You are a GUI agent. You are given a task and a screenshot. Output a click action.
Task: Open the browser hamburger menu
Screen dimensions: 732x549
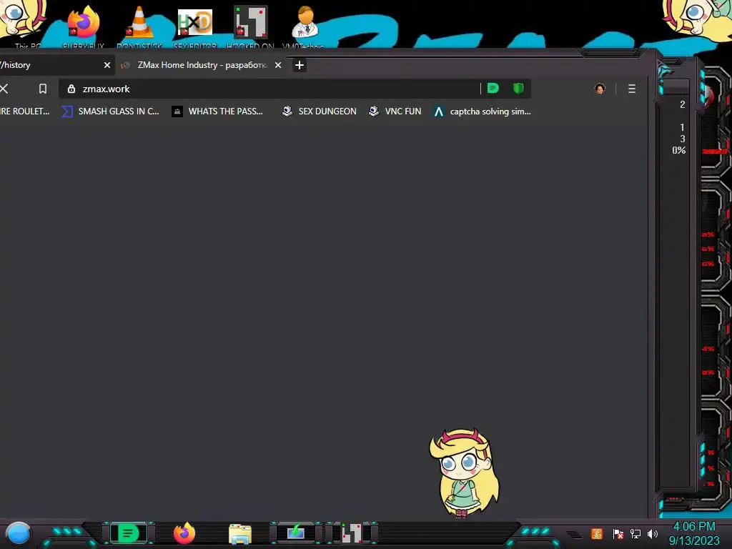[632, 89]
